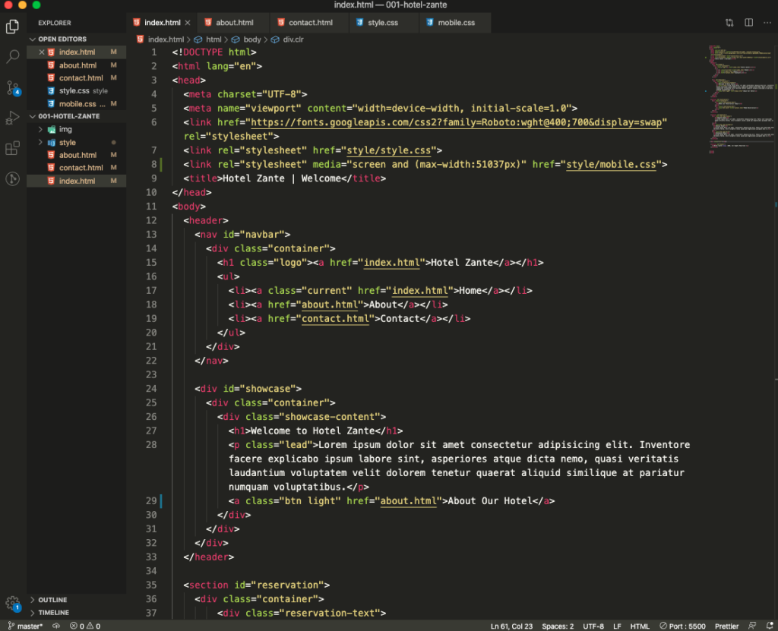Click the Spaces: 2 indentation setting
The image size is (778, 631).
pyautogui.click(x=557, y=626)
